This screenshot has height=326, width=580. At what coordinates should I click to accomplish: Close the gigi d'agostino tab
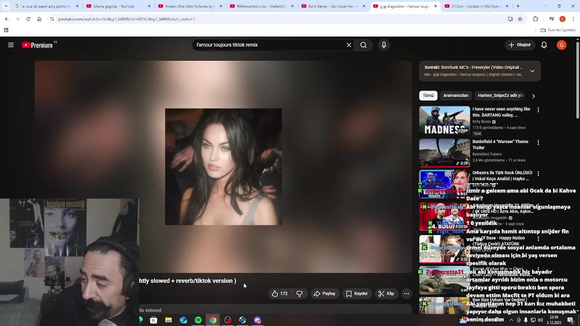coord(435,6)
